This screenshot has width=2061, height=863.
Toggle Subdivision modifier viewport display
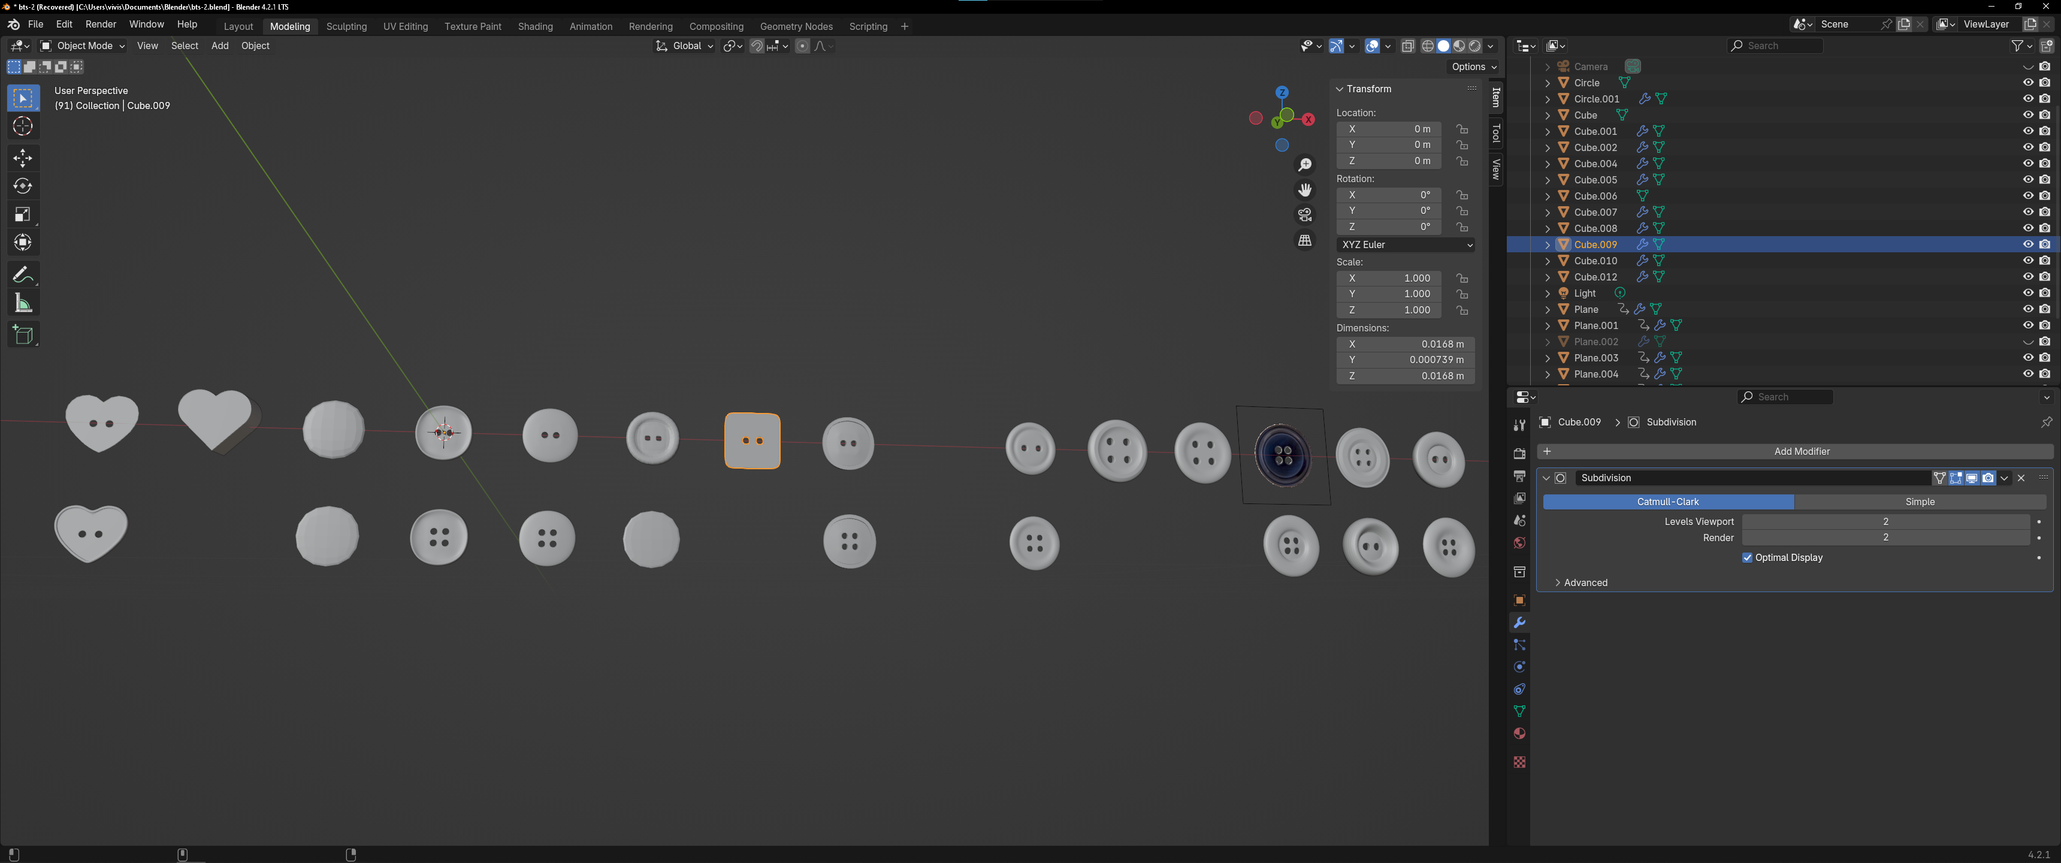(1971, 478)
